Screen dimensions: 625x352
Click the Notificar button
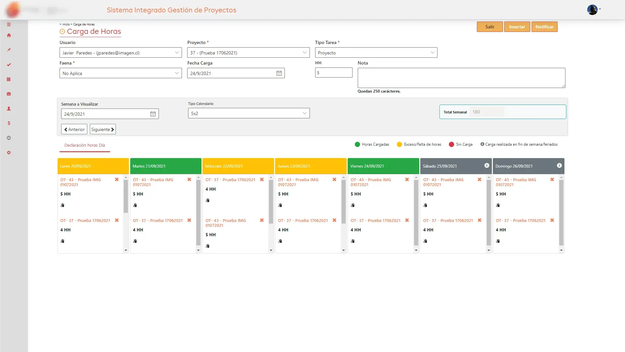(x=544, y=27)
